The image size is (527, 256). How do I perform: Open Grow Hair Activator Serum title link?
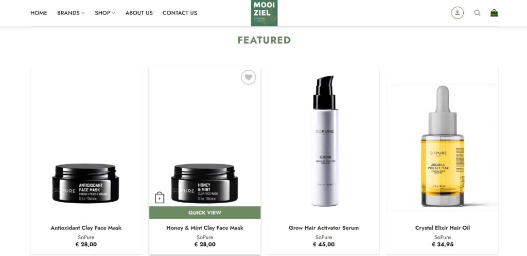[324, 228]
